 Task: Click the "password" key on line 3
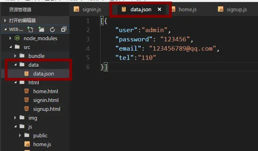point(134,39)
